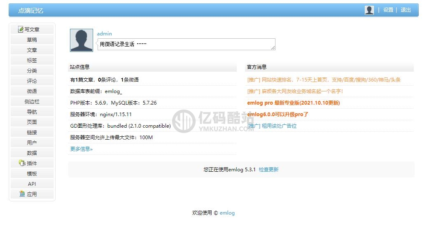This screenshot has height=243, width=427.
Task: Click the 服务器环境 nginx/1.15.11 line
Action: [101, 114]
